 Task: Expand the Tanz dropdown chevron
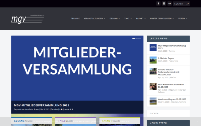point(131,18)
